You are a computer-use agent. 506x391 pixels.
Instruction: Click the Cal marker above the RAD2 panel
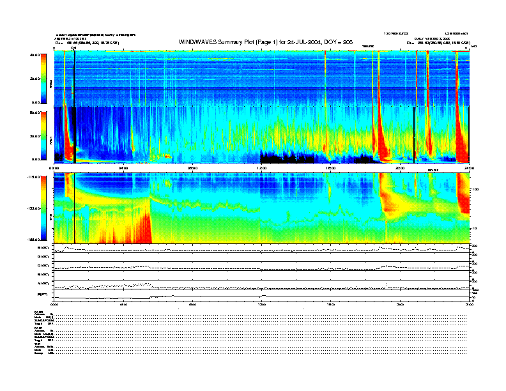[x=73, y=48]
